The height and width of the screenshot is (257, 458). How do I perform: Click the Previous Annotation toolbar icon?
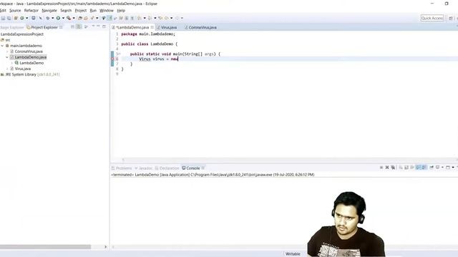(150, 18)
